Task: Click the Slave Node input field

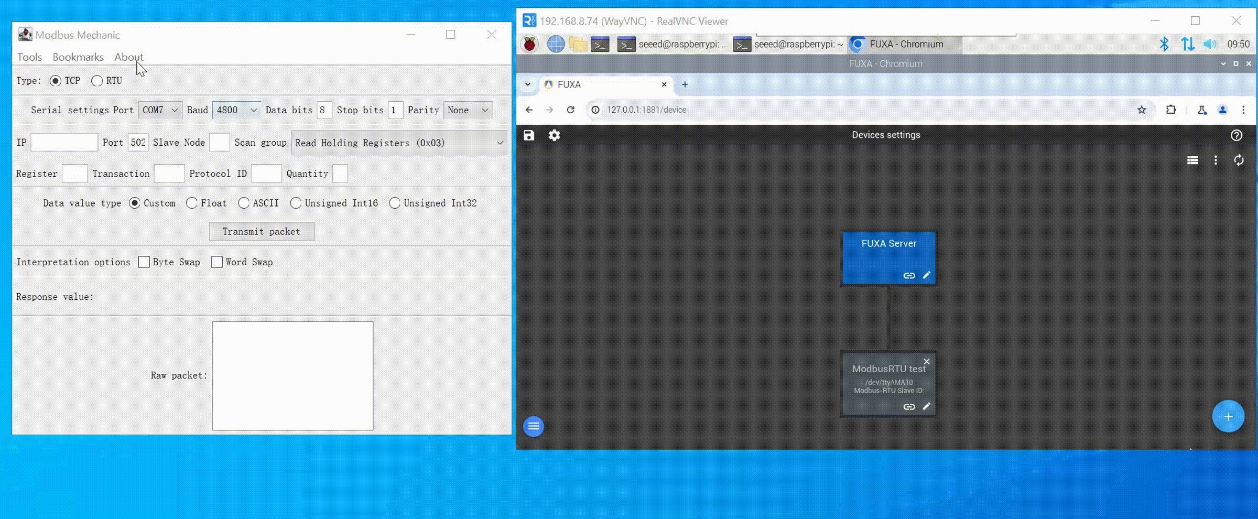Action: [x=220, y=142]
